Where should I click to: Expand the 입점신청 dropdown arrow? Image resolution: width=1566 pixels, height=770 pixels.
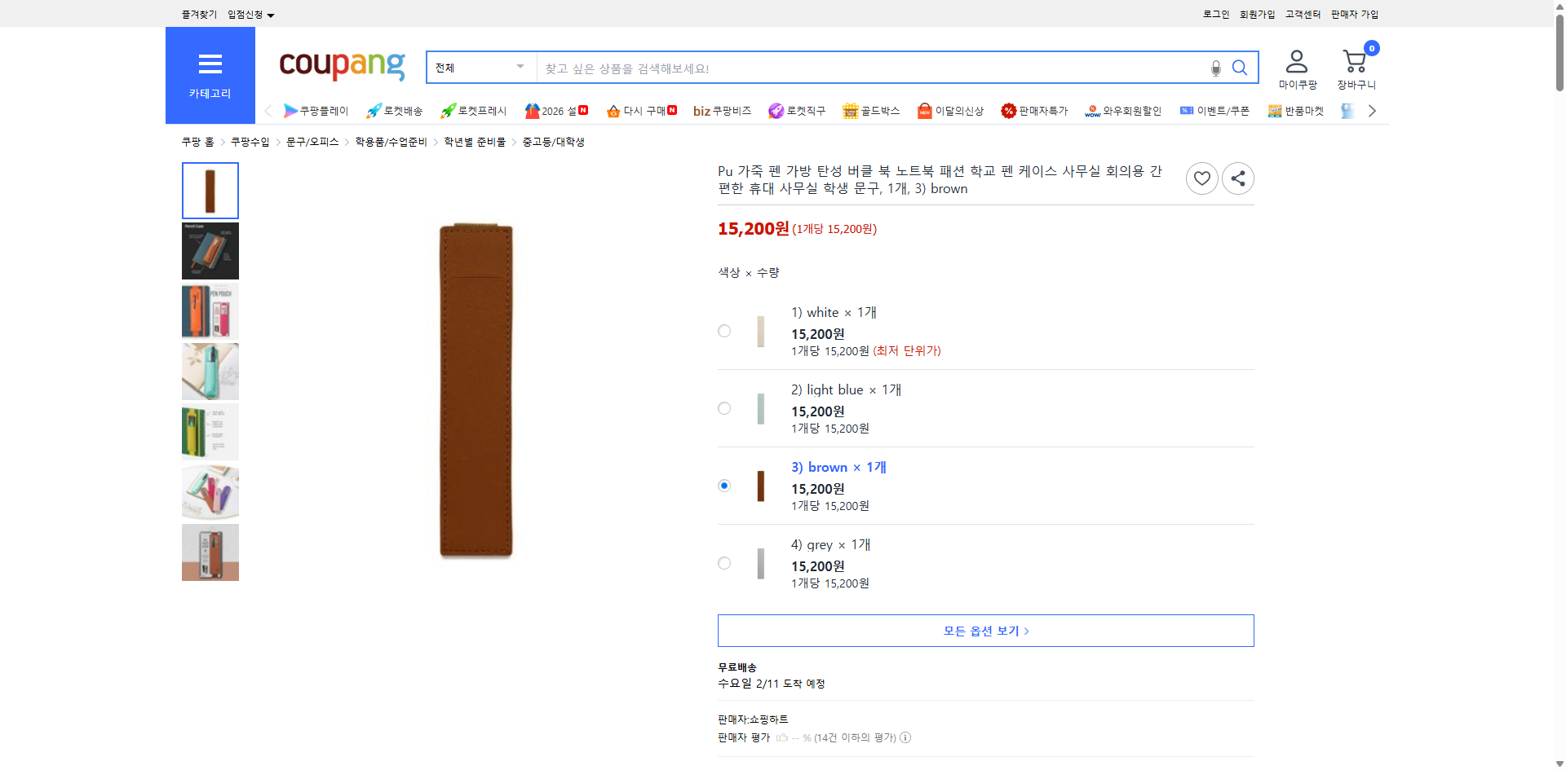pyautogui.click(x=271, y=14)
